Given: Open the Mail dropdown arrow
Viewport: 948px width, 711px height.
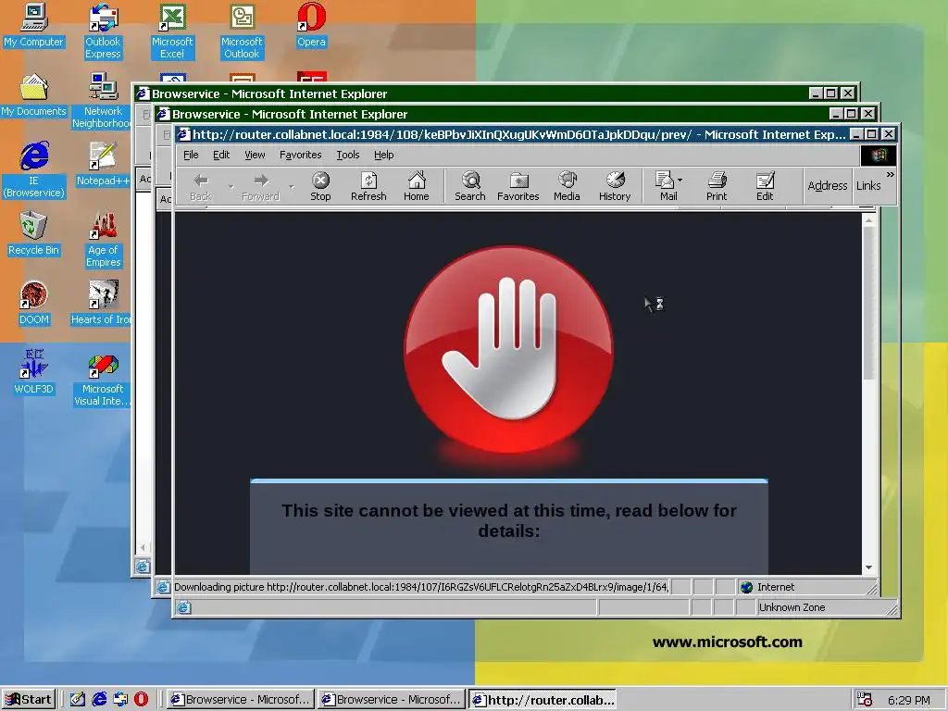Looking at the screenshot, I should coord(680,181).
